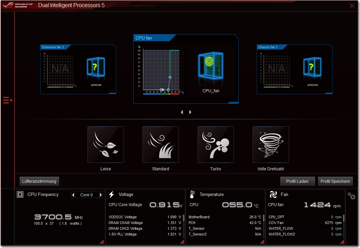Click the Profil Laden button
Viewport: 360px width, 248px height.
(297, 181)
